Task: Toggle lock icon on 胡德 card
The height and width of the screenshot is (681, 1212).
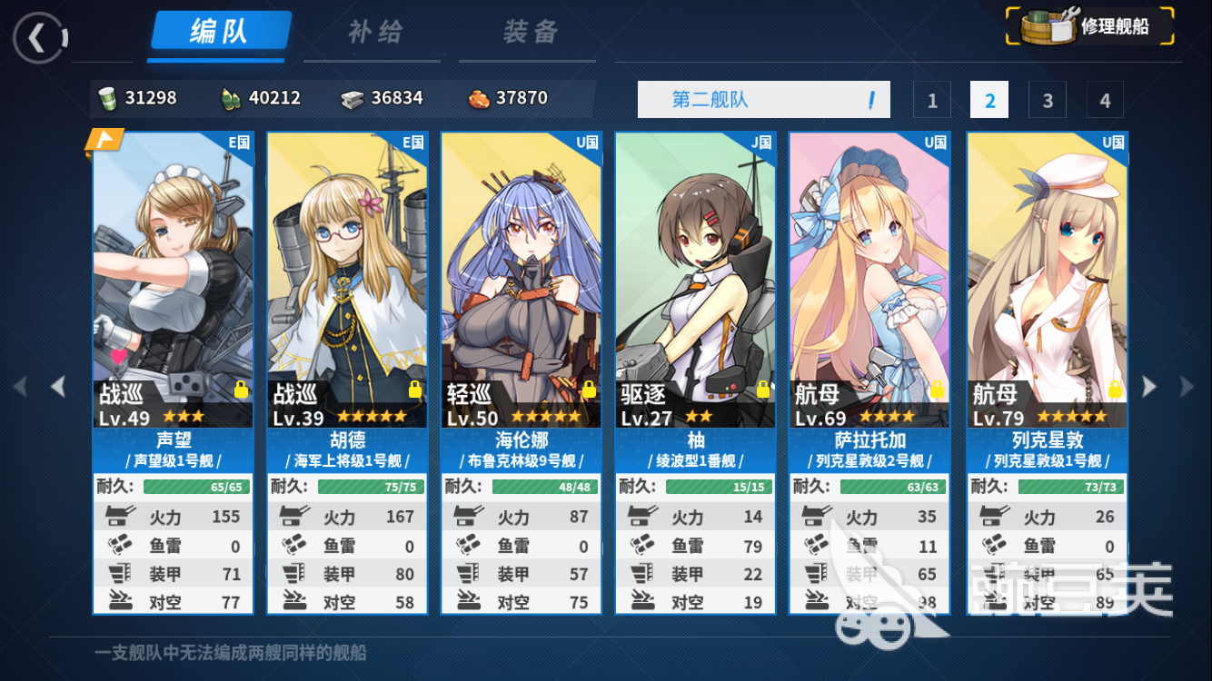Action: (415, 390)
